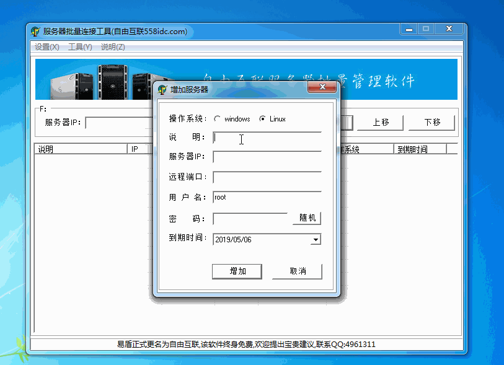
Task: Click the 下移 button
Action: click(431, 122)
